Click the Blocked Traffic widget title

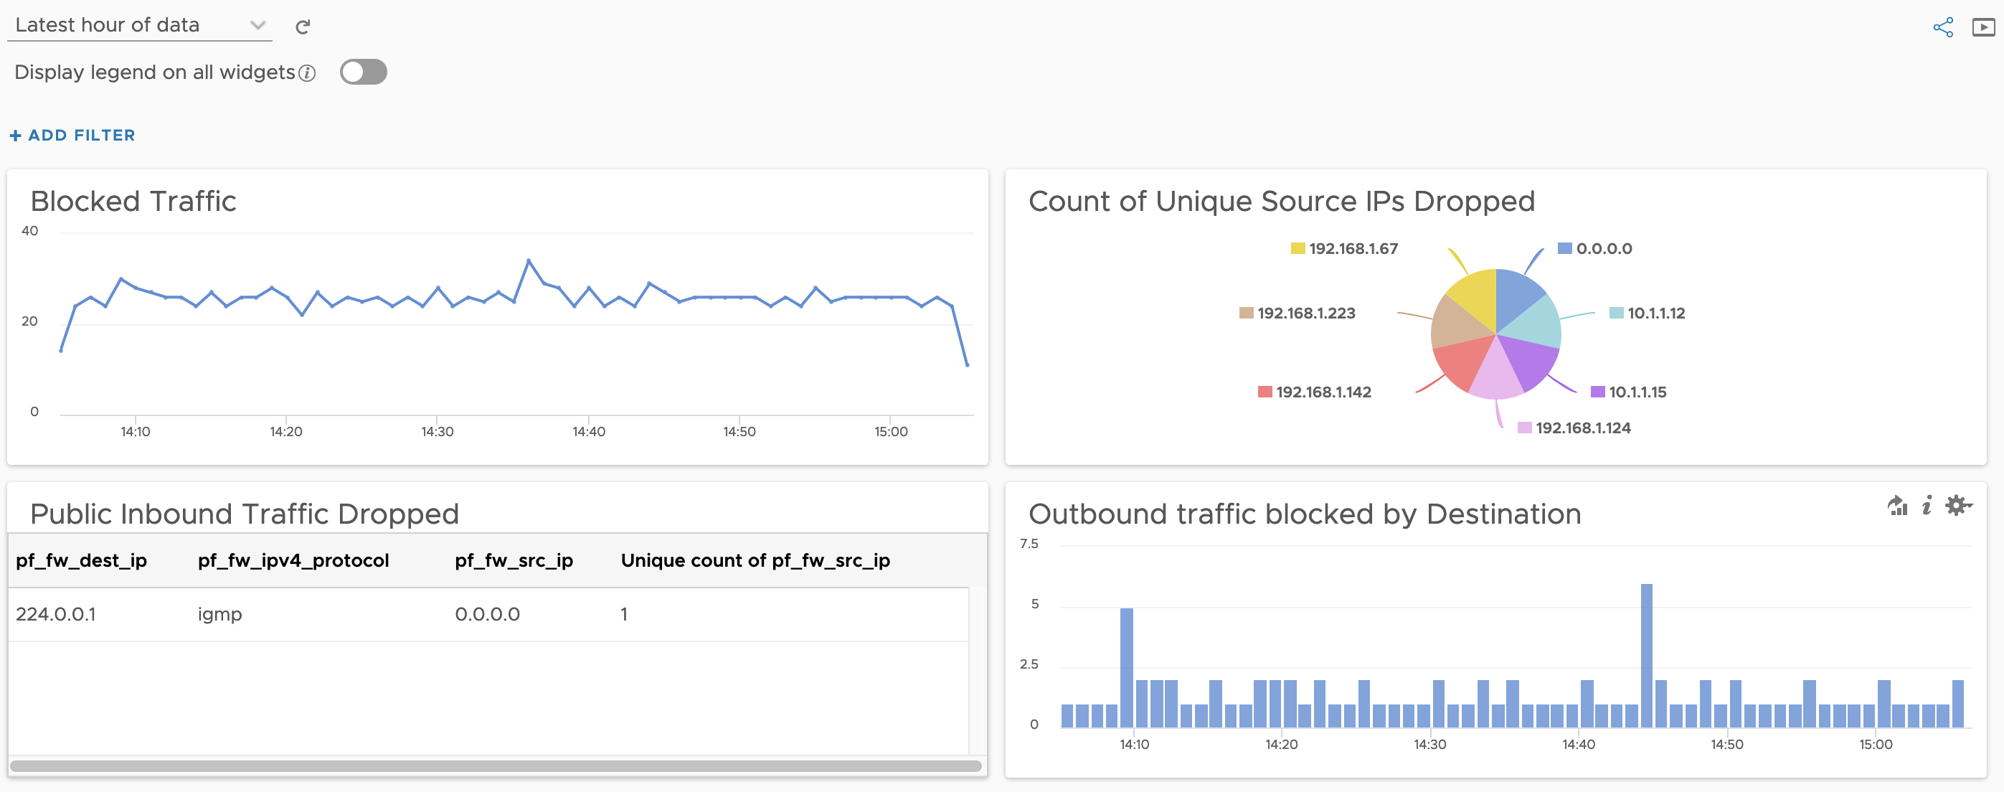click(x=133, y=201)
